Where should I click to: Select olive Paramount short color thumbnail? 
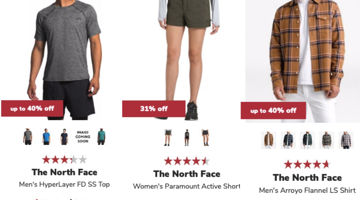168,138
